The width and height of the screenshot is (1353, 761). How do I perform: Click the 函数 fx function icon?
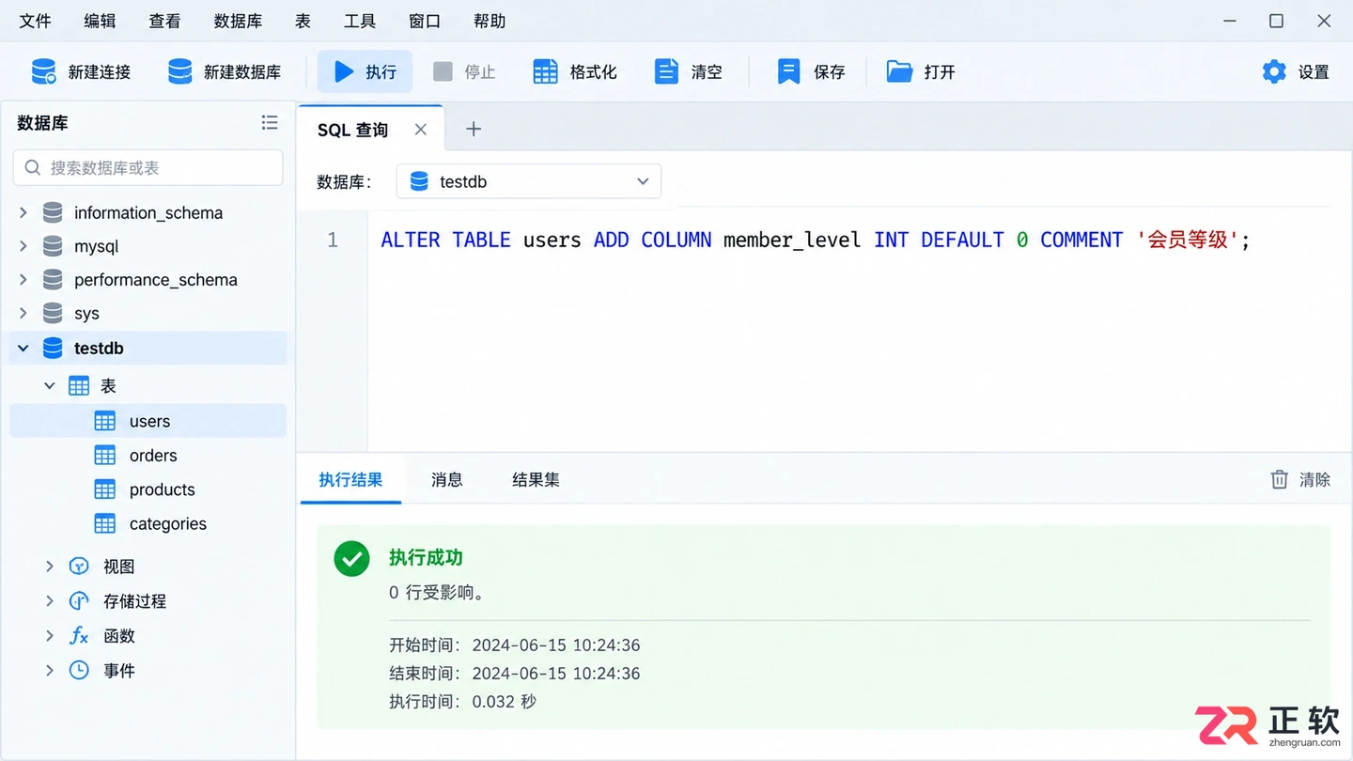79,636
